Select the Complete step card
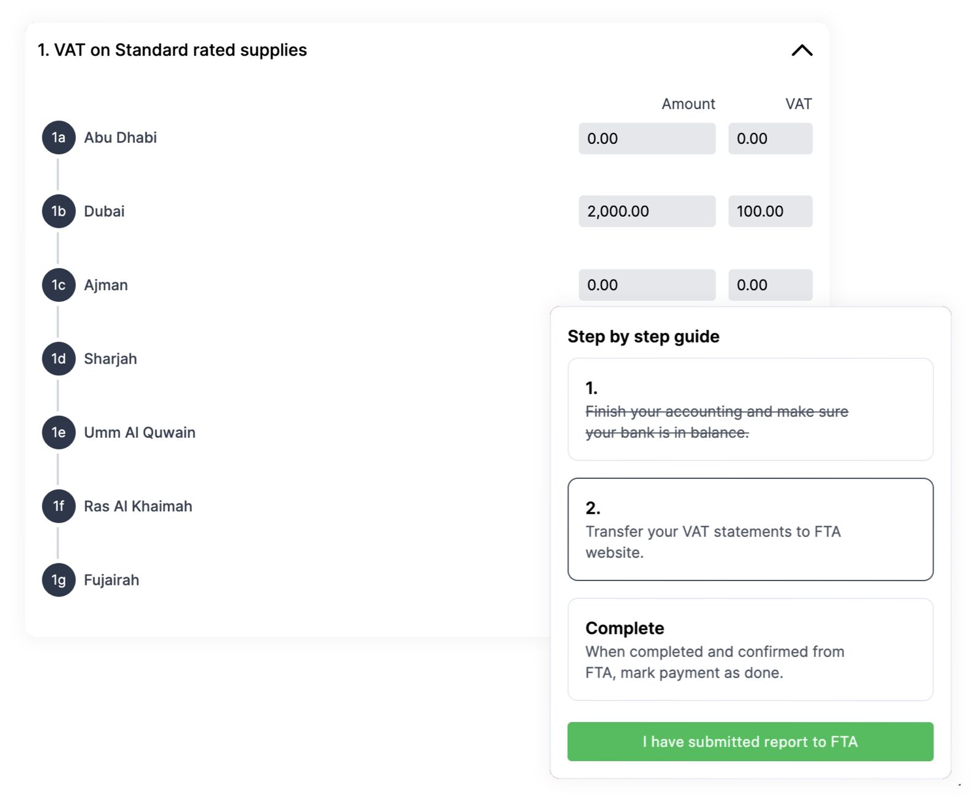This screenshot has width=980, height=807. pos(750,649)
